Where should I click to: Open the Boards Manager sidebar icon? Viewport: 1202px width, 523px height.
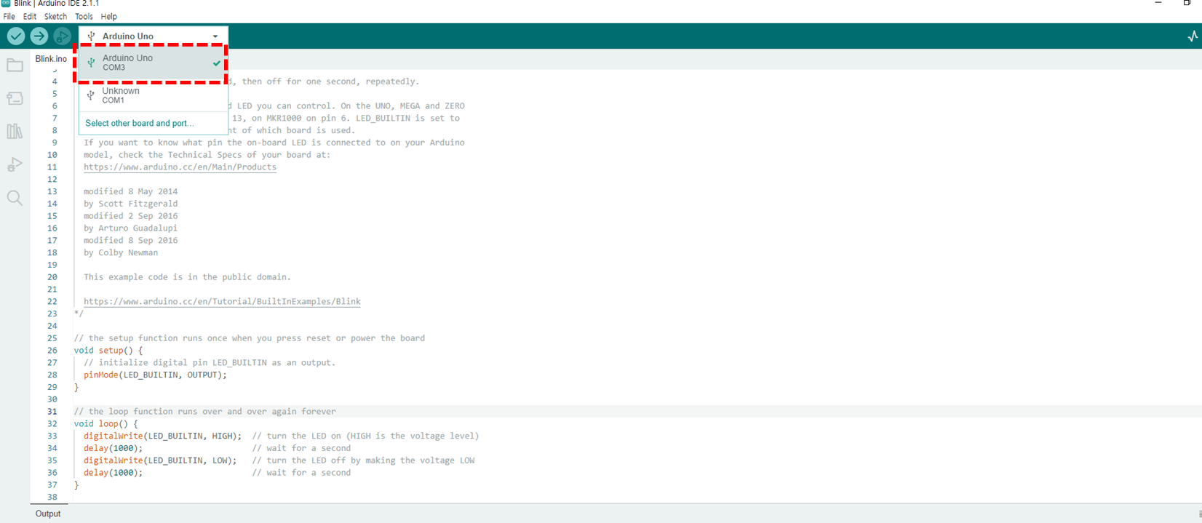[x=15, y=98]
